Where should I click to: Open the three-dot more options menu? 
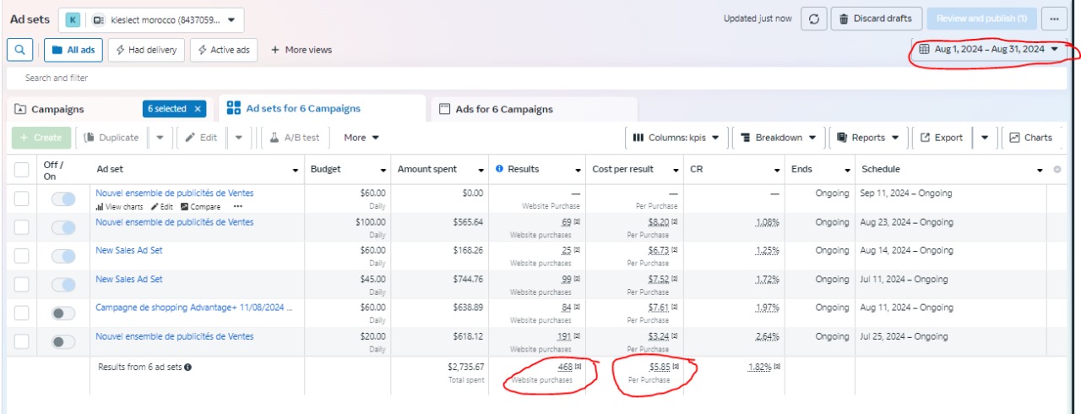(x=1053, y=19)
